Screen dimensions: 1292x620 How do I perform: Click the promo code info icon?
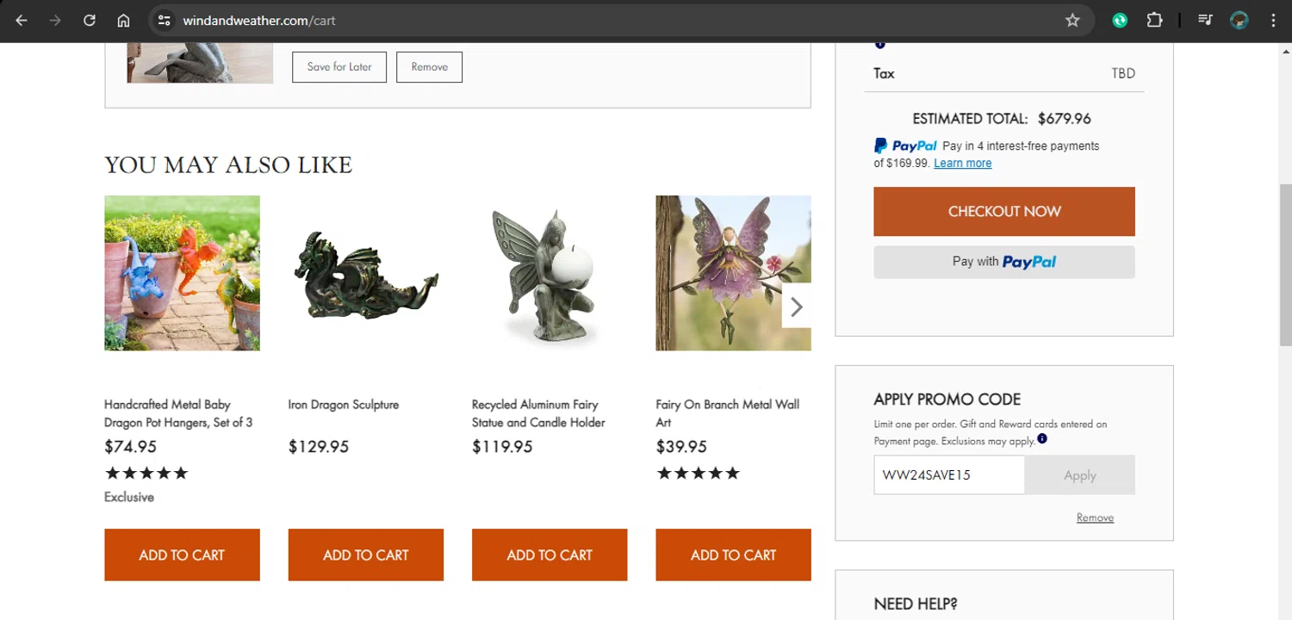click(x=1042, y=439)
